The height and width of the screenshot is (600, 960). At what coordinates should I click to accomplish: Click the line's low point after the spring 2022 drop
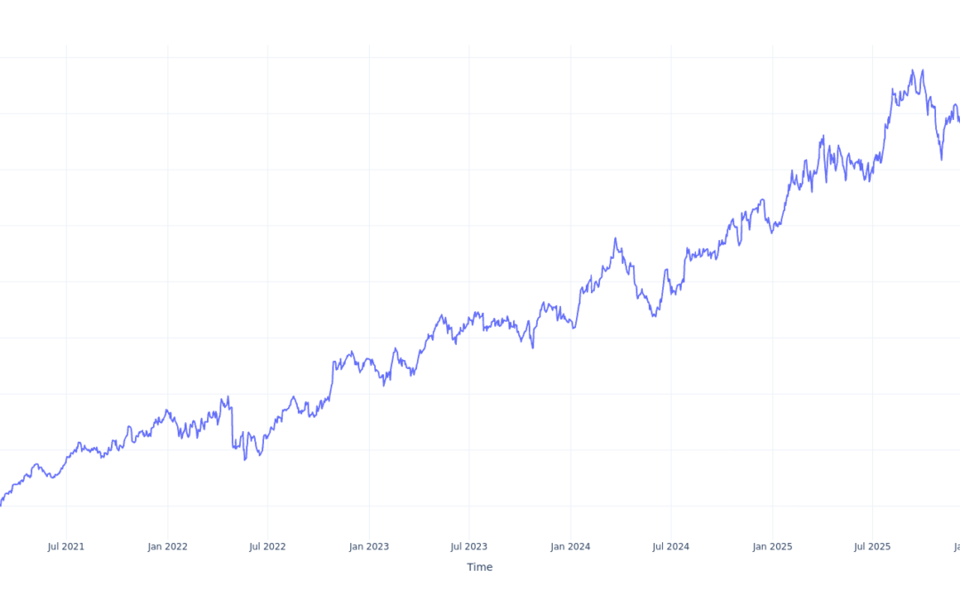(x=245, y=460)
